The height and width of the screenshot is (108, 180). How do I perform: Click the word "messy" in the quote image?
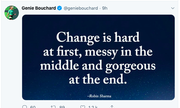click(102, 53)
